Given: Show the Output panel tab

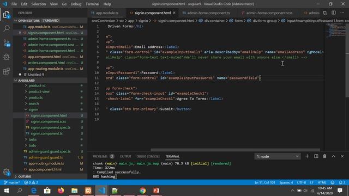Looking at the screenshot, I should click(x=125, y=156).
